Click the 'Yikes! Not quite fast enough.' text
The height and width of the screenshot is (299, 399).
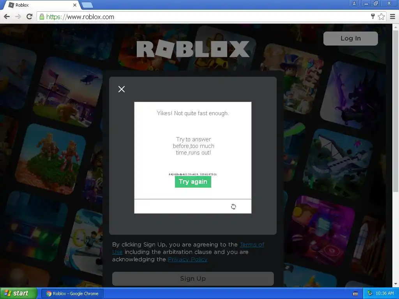point(193,113)
